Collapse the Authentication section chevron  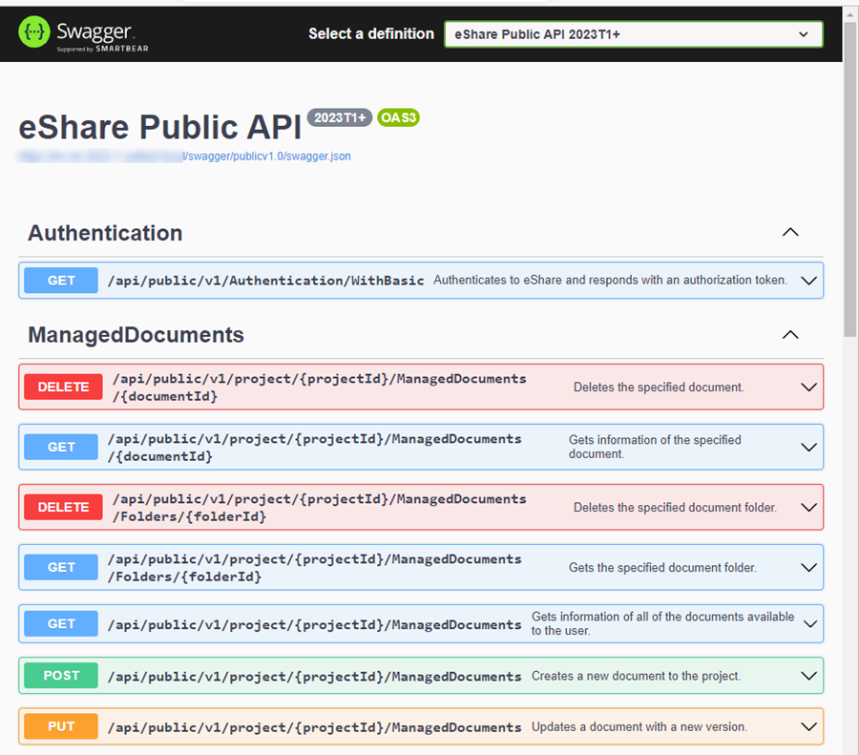pos(789,232)
